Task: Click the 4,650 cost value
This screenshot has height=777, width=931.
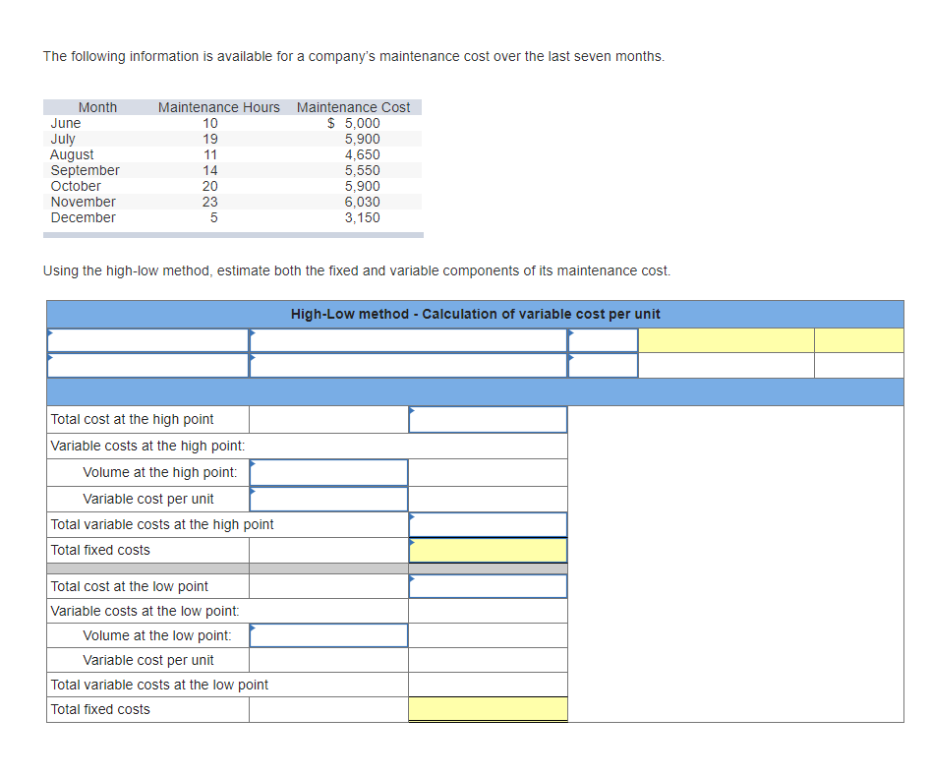Action: click(362, 154)
